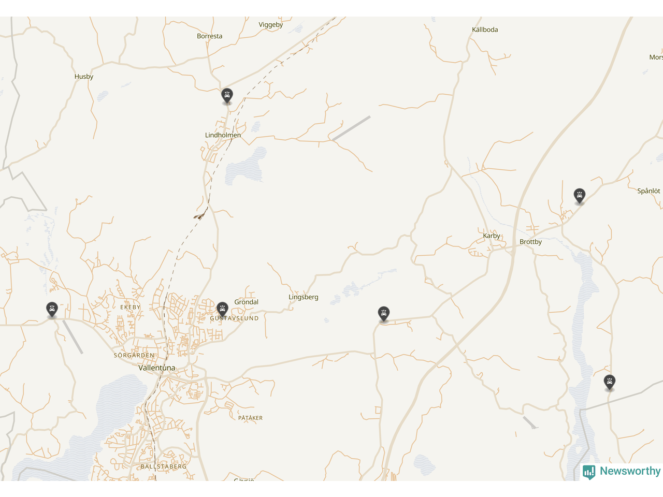Open the car marker west of Ekeby
This screenshot has height=497, width=663.
point(52,310)
